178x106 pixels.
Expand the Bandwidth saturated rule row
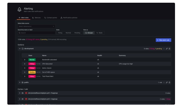click(25, 60)
